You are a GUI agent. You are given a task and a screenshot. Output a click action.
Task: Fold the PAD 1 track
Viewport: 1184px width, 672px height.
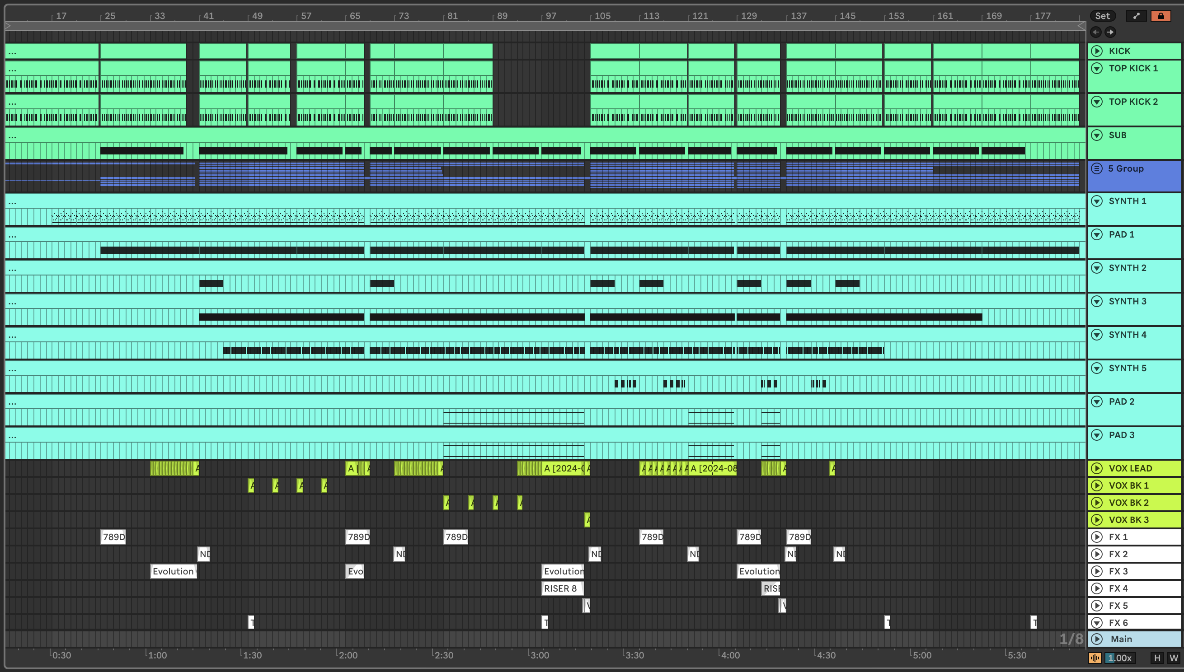tap(1097, 234)
